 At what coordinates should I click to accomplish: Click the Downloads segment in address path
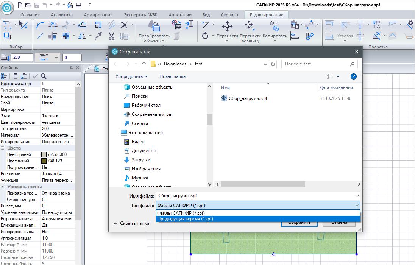175,64
